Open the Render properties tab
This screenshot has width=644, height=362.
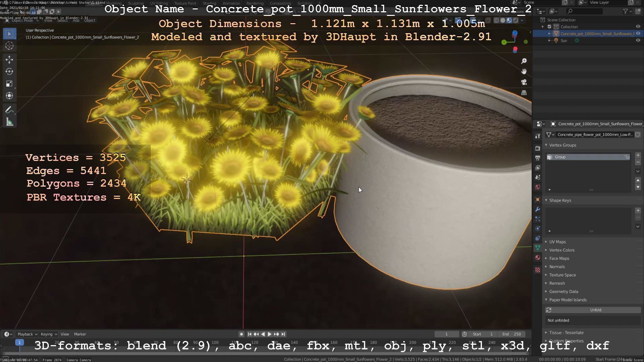537,148
